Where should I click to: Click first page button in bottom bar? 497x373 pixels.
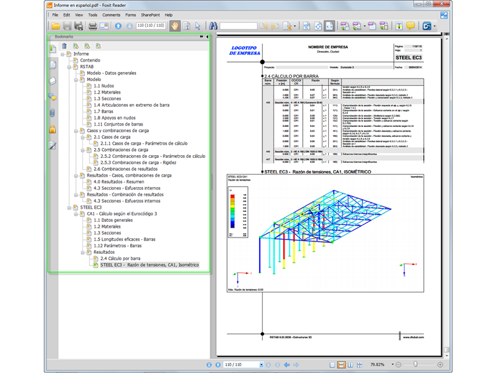(209, 364)
